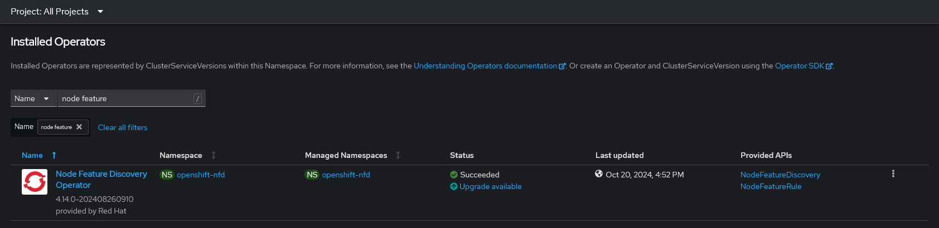
Task: Click the globe icon beside Last updated date
Action: 599,174
